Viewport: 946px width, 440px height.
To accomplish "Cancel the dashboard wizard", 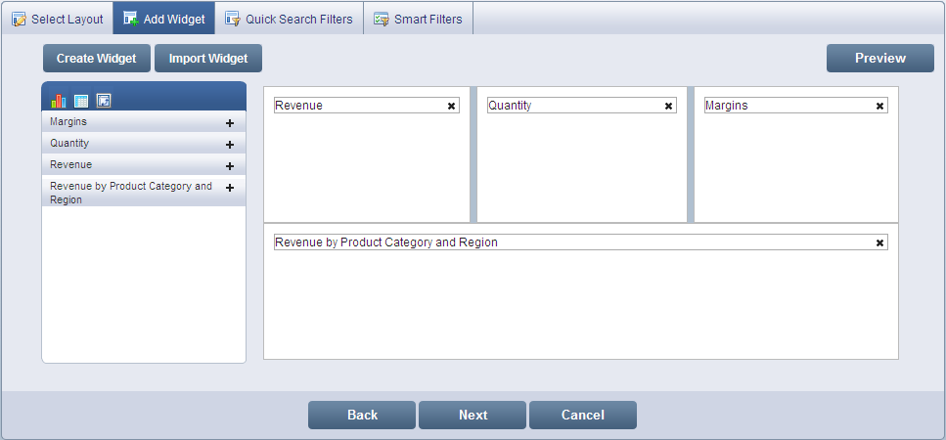I will [x=582, y=416].
